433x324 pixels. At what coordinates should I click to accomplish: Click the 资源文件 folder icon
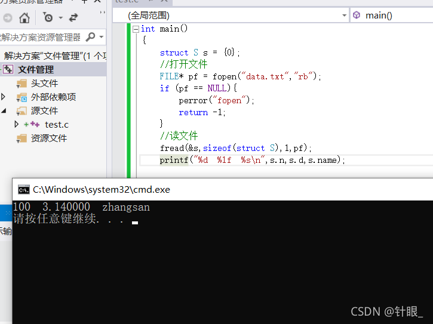pos(22,138)
